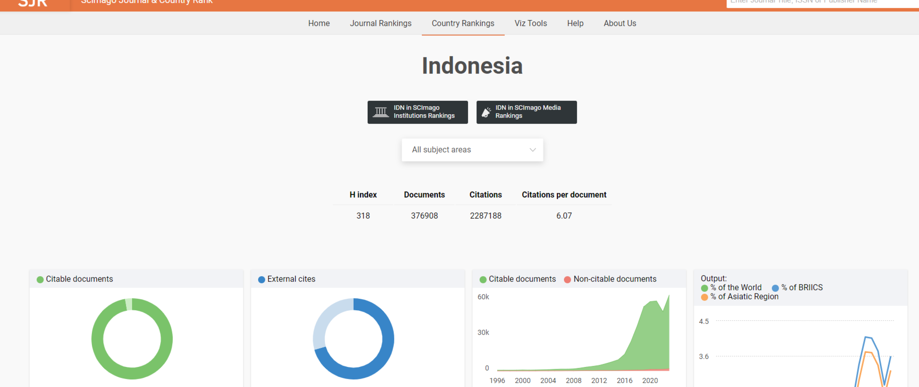The width and height of the screenshot is (919, 387).
Task: Open the Home menu item
Action: (319, 23)
